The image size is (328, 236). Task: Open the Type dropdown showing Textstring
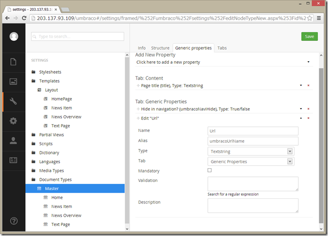tap(251, 151)
